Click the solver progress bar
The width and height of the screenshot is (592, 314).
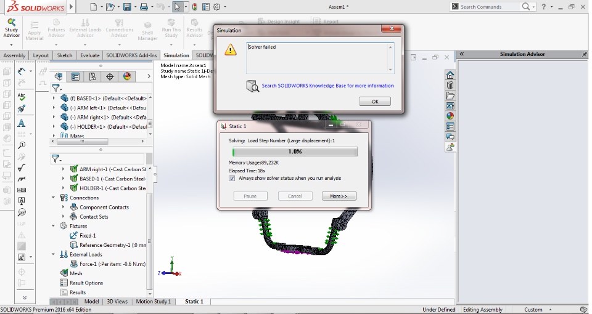coord(295,151)
